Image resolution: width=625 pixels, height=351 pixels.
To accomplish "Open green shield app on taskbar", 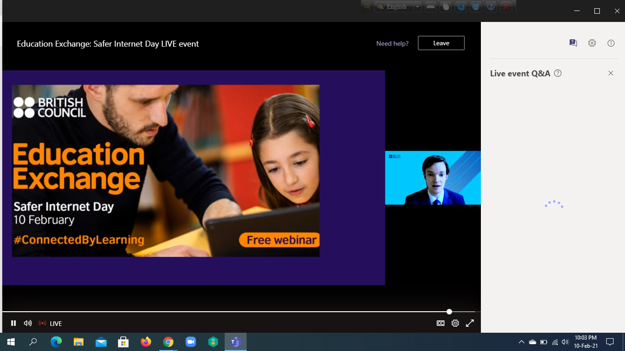I will tap(213, 342).
